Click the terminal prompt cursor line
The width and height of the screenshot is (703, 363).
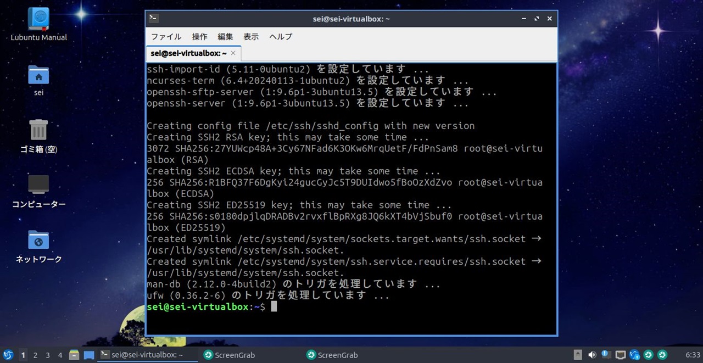[x=212, y=306]
